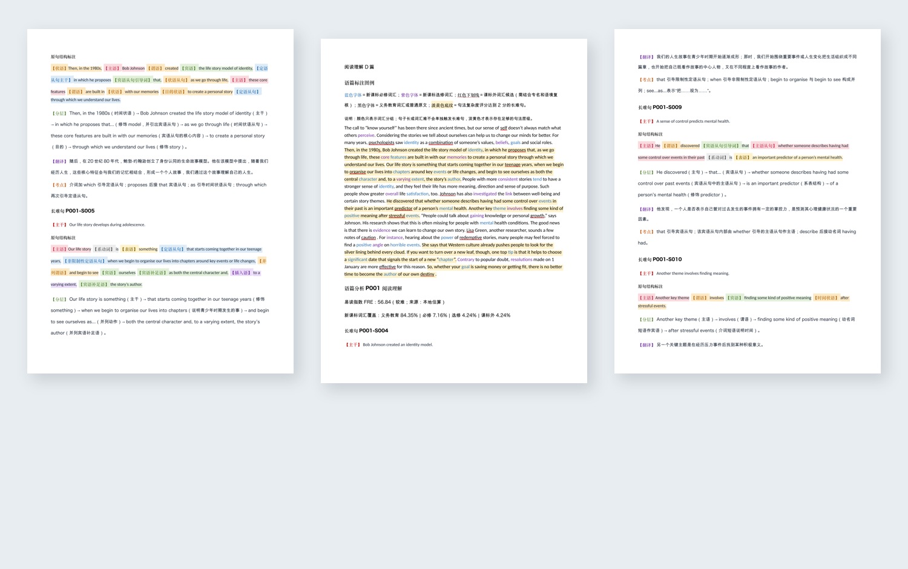This screenshot has height=569, width=908.
Task: Click the legend term 淡黄色底纹
Action: click(x=442, y=105)
